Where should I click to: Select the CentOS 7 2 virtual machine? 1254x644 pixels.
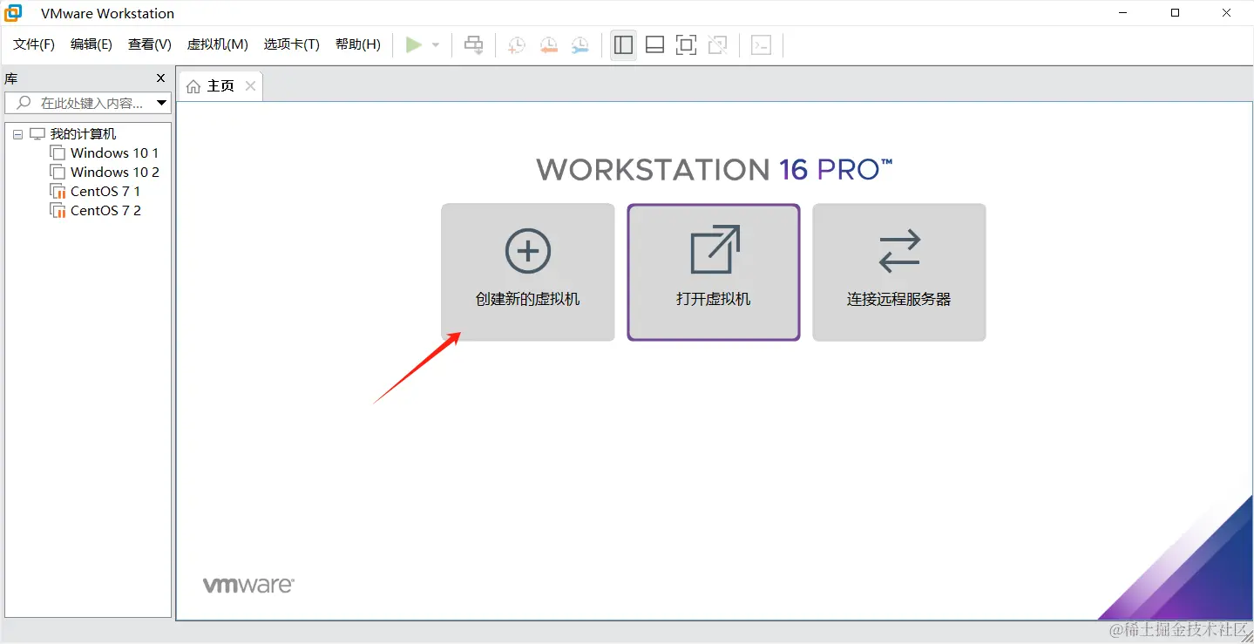pyautogui.click(x=105, y=211)
